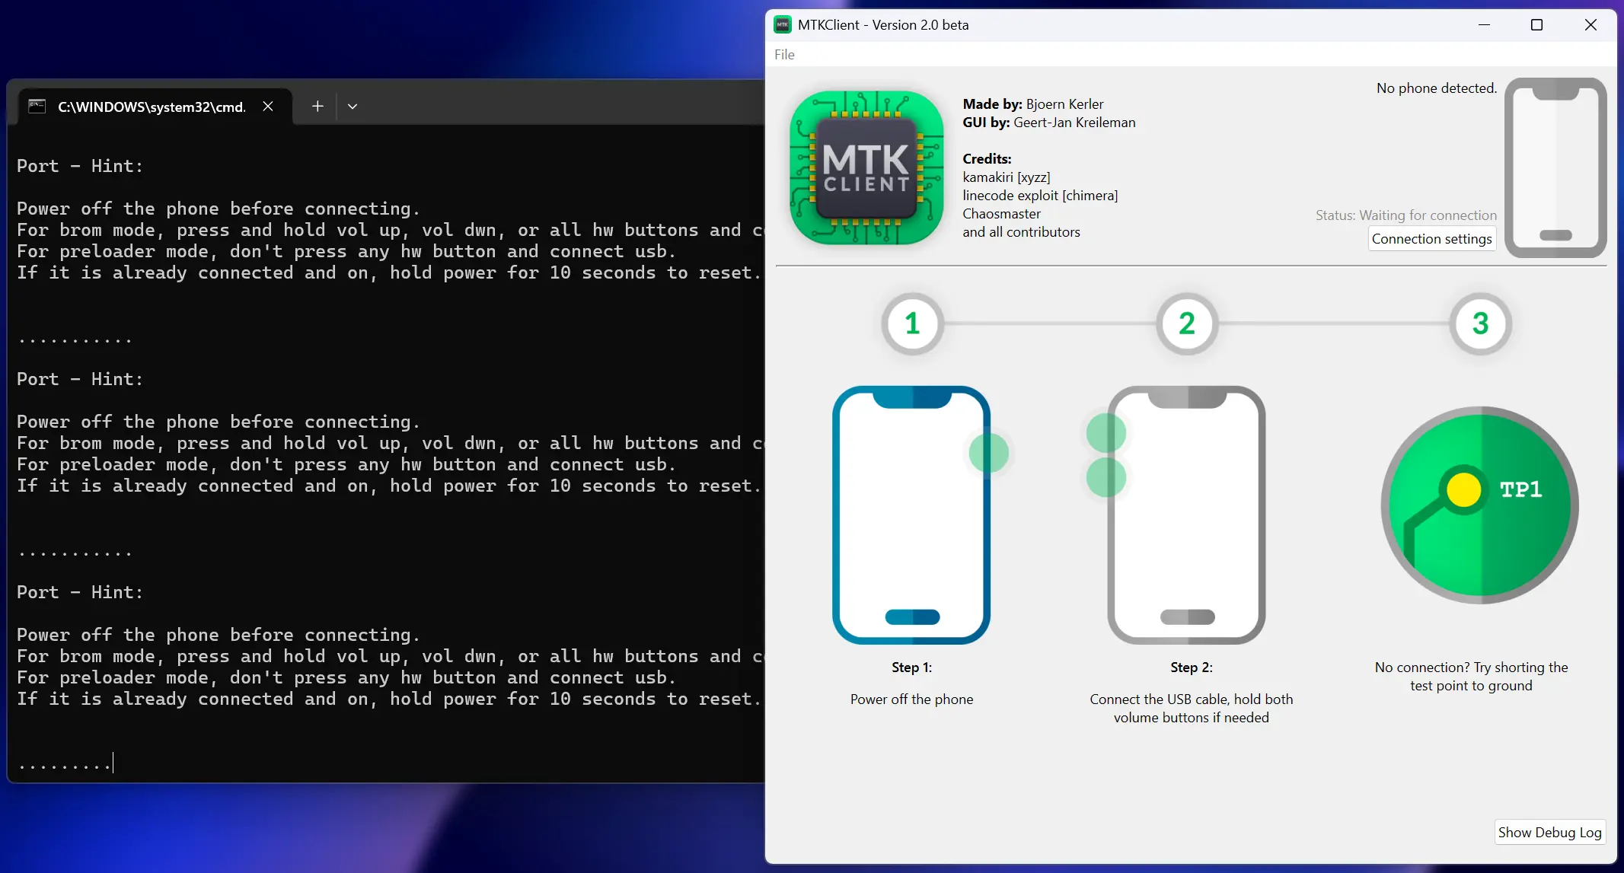1624x873 pixels.
Task: Click the 'kamakiri [xyzz]' credit line
Action: (x=1007, y=177)
